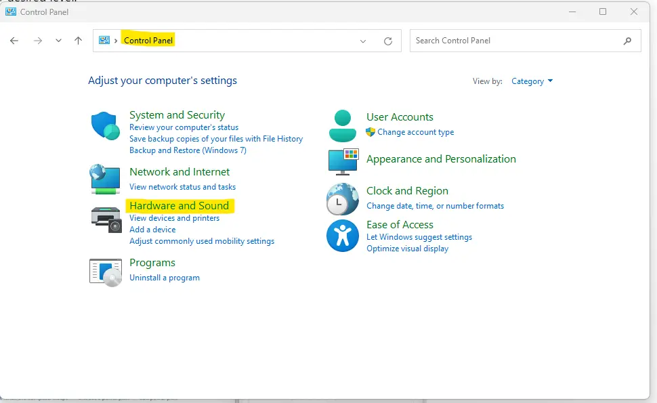Viewport: 657px width, 403px height.
Task: Click the search magnifier icon
Action: pos(627,41)
